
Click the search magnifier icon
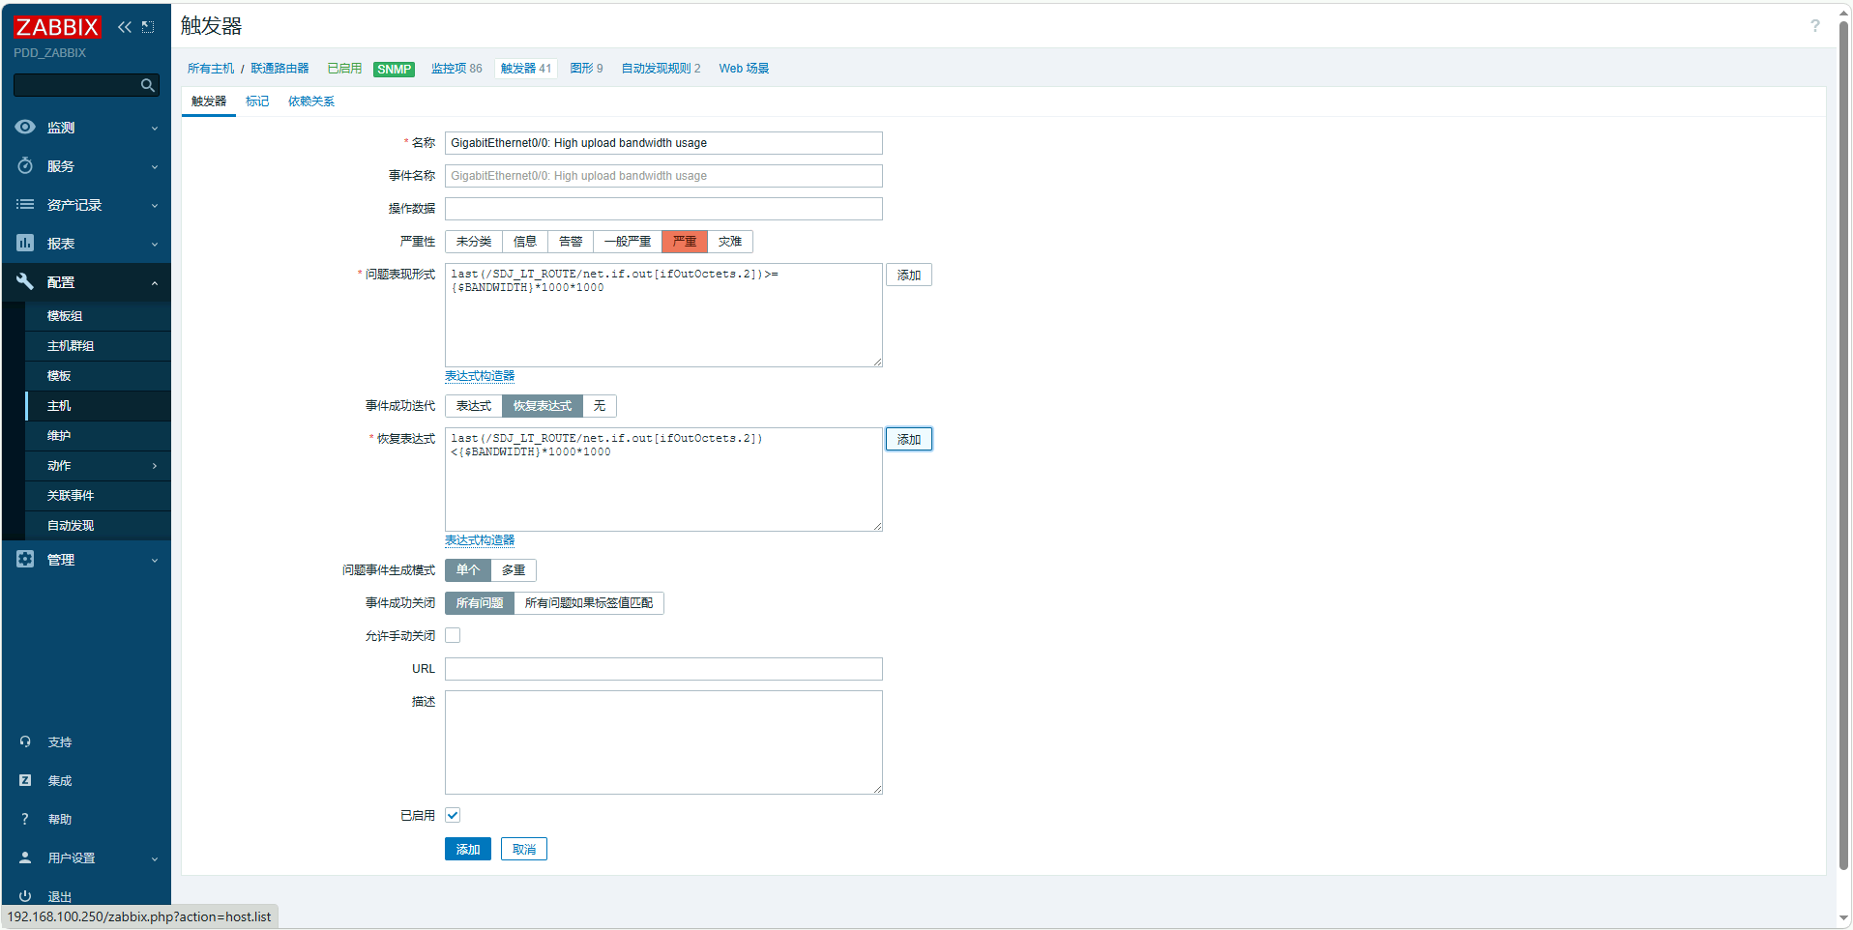pyautogui.click(x=147, y=86)
